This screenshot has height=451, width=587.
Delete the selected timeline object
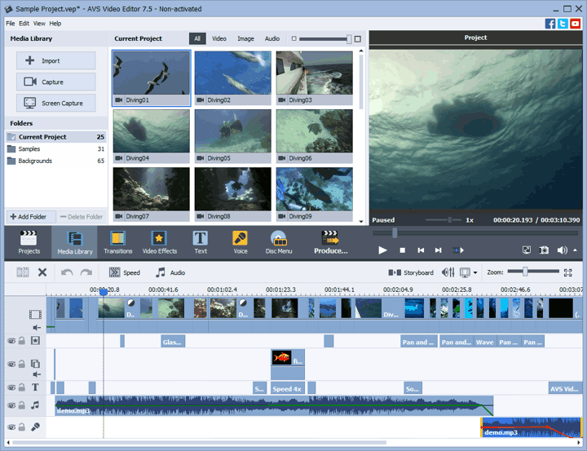pyautogui.click(x=42, y=272)
